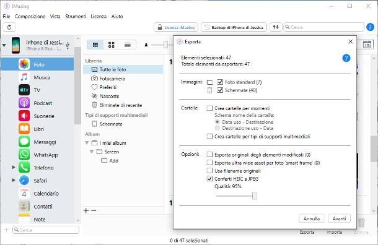Open the calendar date filter icon

coord(367,45)
